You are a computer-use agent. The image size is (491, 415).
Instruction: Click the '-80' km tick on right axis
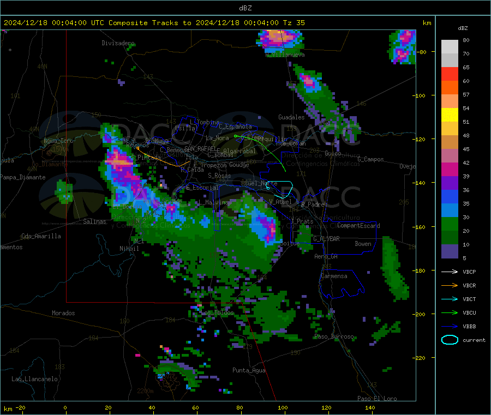(421, 52)
